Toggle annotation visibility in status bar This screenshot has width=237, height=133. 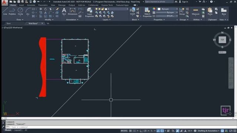[177, 131]
